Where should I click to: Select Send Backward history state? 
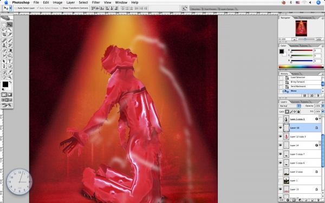point(298,87)
